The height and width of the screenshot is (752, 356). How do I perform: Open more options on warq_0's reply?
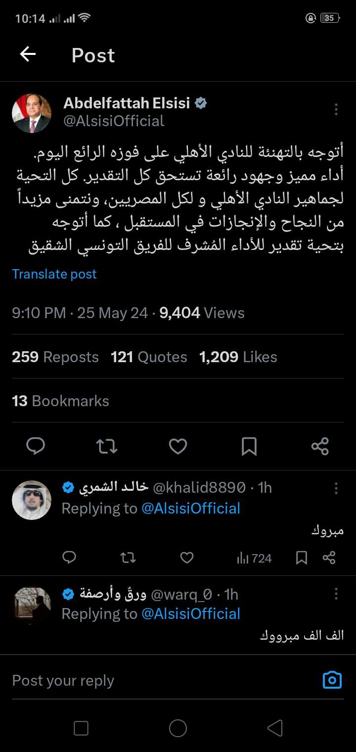[336, 594]
